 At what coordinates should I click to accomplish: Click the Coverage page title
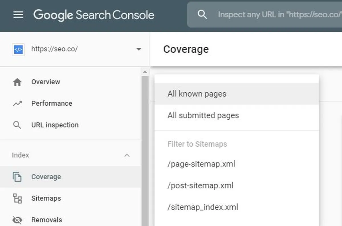[x=186, y=49]
